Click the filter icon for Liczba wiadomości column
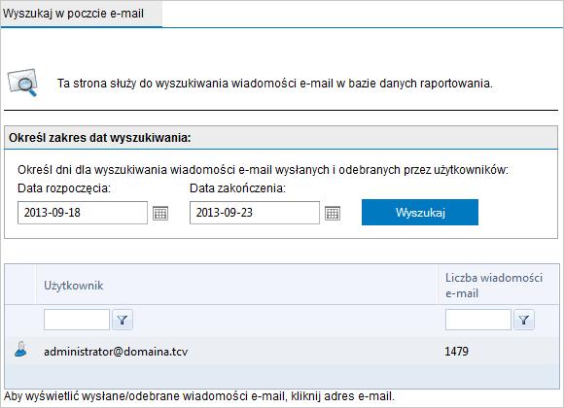The image size is (564, 408). click(x=524, y=320)
